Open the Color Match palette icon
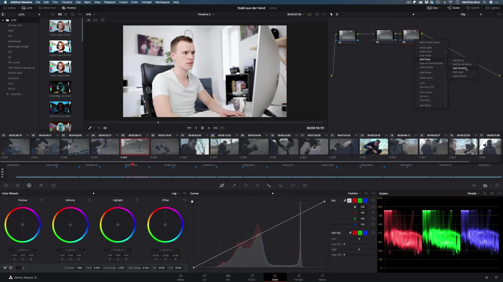Image resolution: width=503 pixels, height=282 pixels. pyautogui.click(x=18, y=185)
